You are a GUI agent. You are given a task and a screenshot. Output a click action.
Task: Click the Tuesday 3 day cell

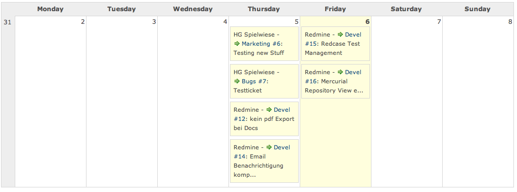122,102
